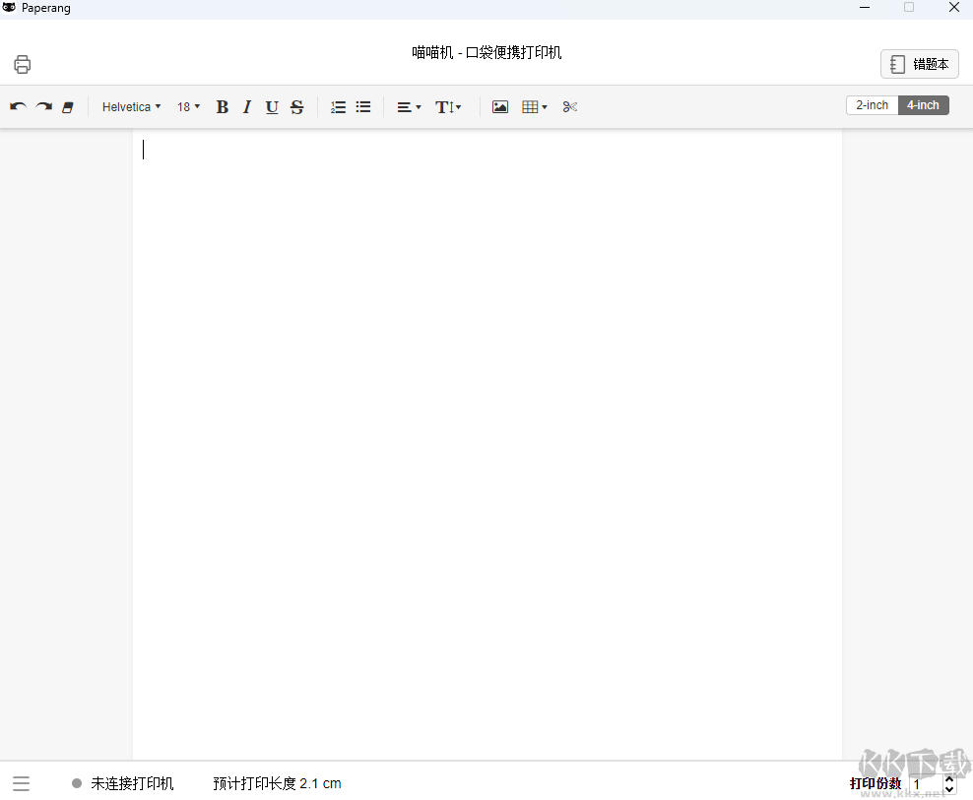This screenshot has width=973, height=800.
Task: Open the hamburger menu at bottom left
Action: (22, 783)
